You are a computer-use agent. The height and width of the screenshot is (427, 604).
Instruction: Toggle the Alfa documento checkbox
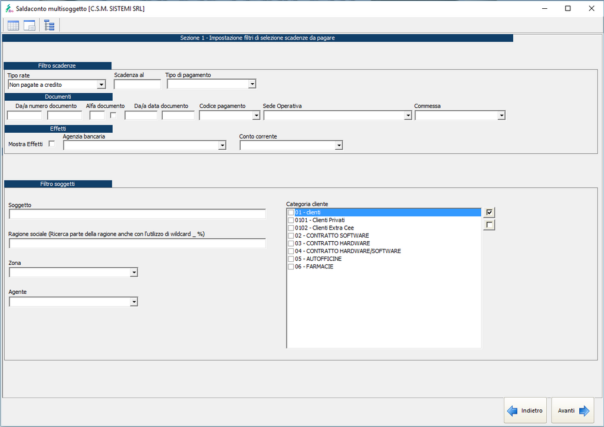pyautogui.click(x=113, y=115)
